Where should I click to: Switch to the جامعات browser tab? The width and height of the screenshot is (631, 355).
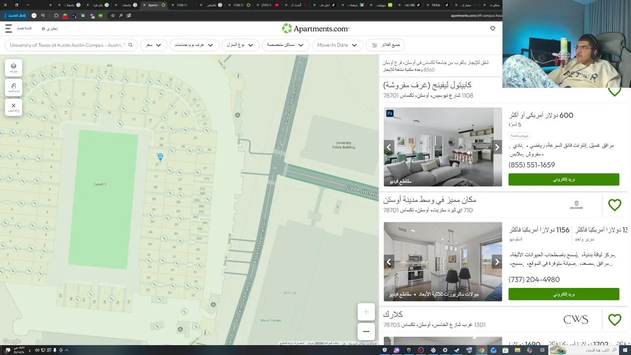(126, 5)
